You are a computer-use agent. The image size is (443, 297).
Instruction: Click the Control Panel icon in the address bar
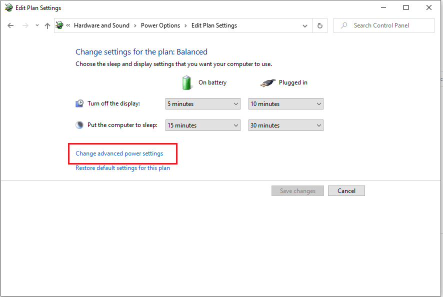(x=60, y=25)
